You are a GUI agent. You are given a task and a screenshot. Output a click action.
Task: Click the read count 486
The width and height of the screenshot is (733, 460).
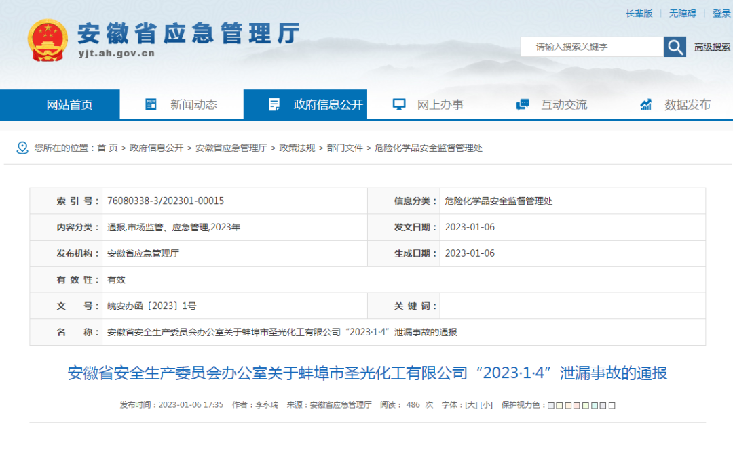413,405
